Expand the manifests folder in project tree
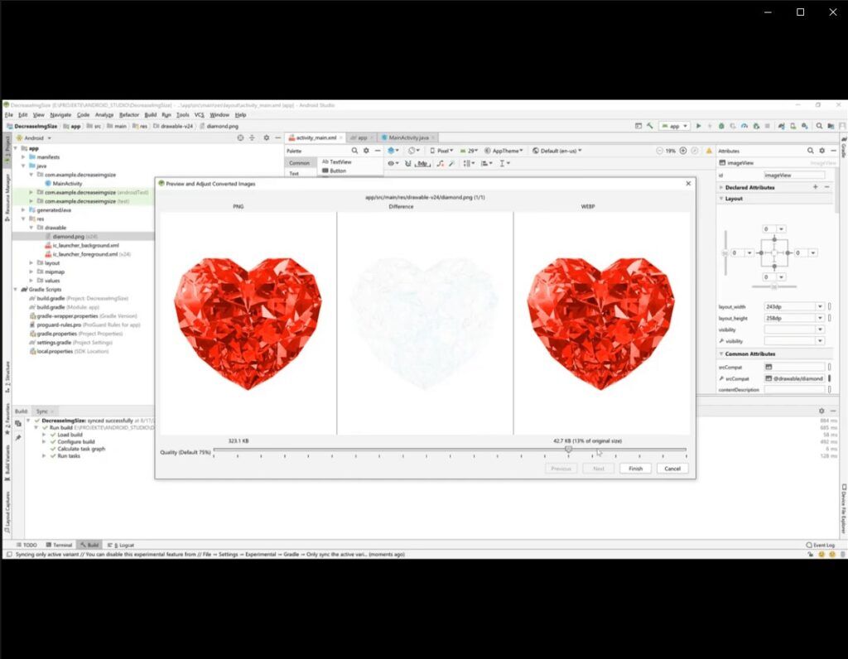This screenshot has width=848, height=659. [23, 156]
